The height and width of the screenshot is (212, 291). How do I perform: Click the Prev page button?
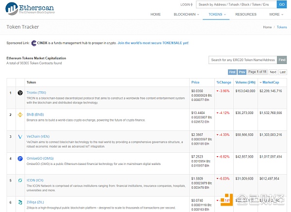pos(242,72)
